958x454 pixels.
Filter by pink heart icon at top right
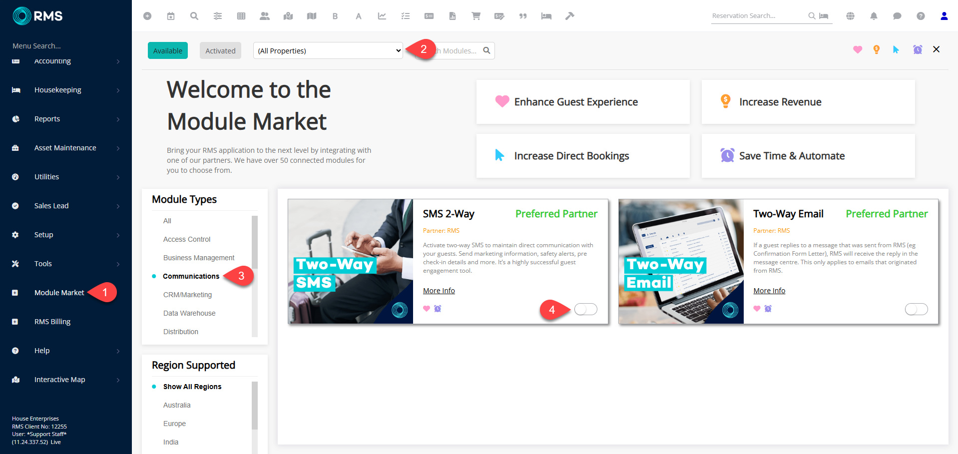pyautogui.click(x=858, y=49)
